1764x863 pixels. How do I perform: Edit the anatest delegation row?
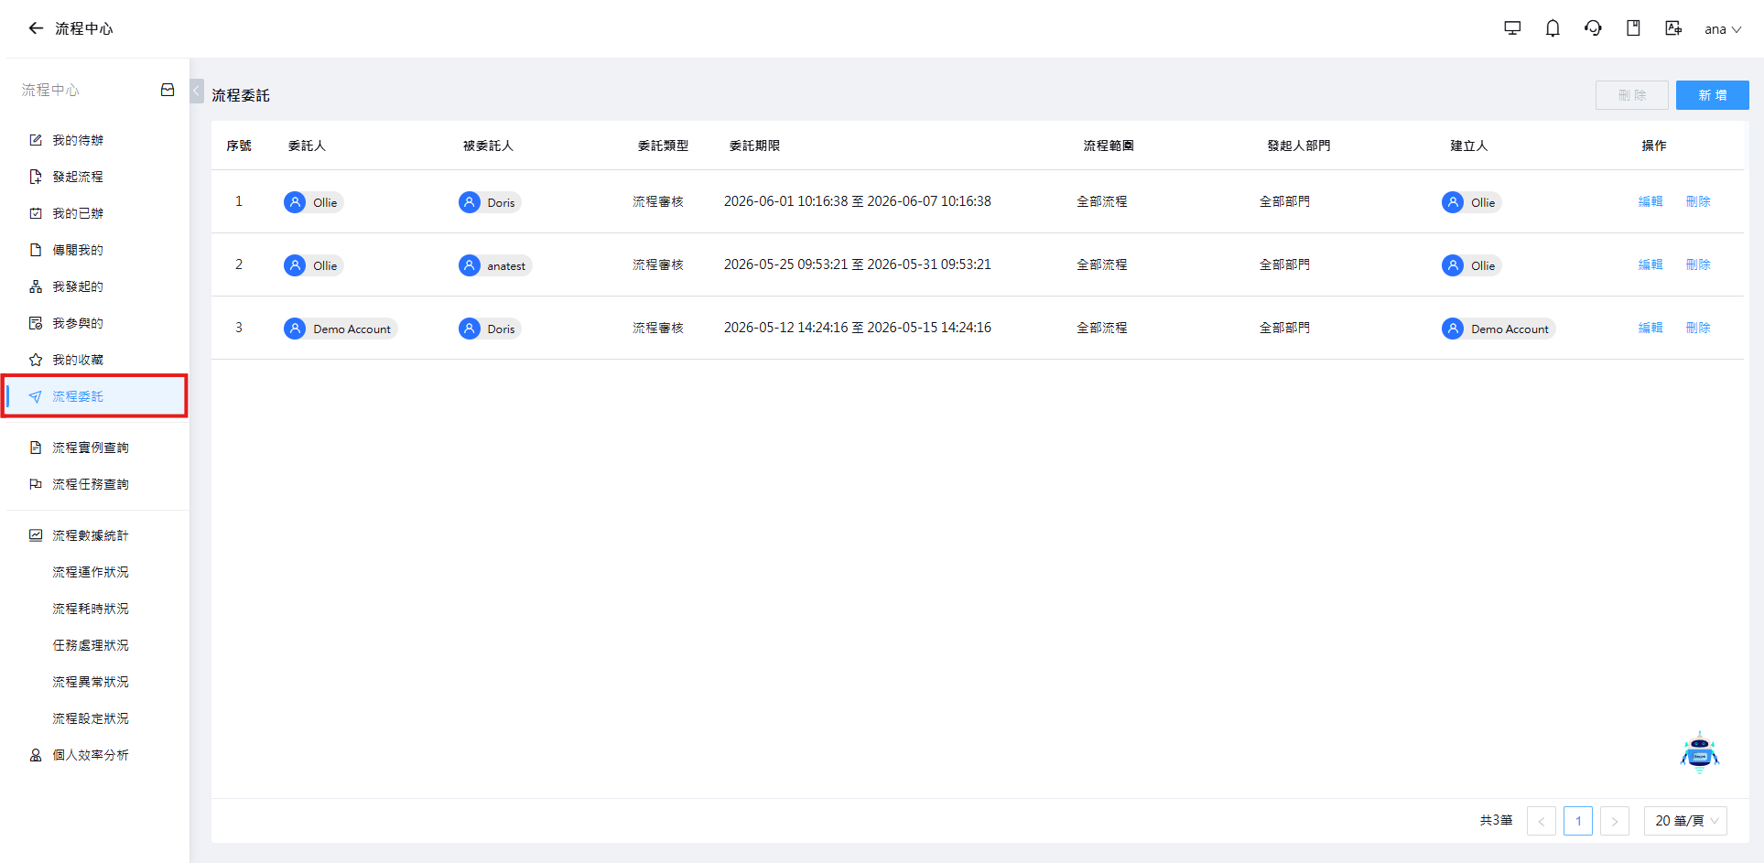1650,264
